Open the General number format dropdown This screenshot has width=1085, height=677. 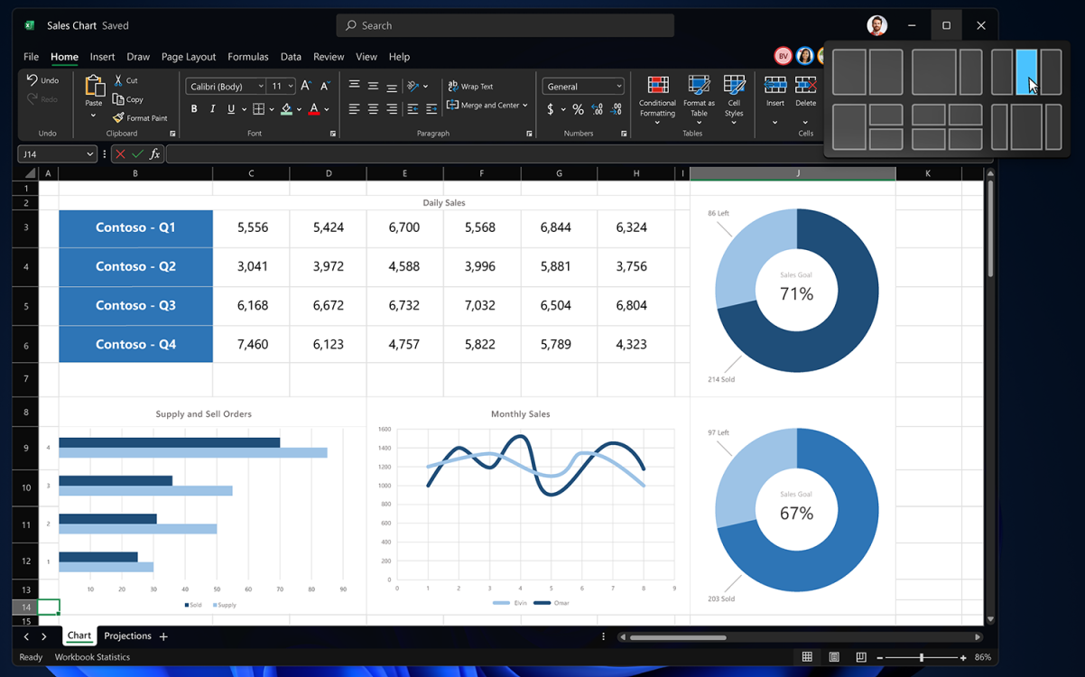[583, 87]
